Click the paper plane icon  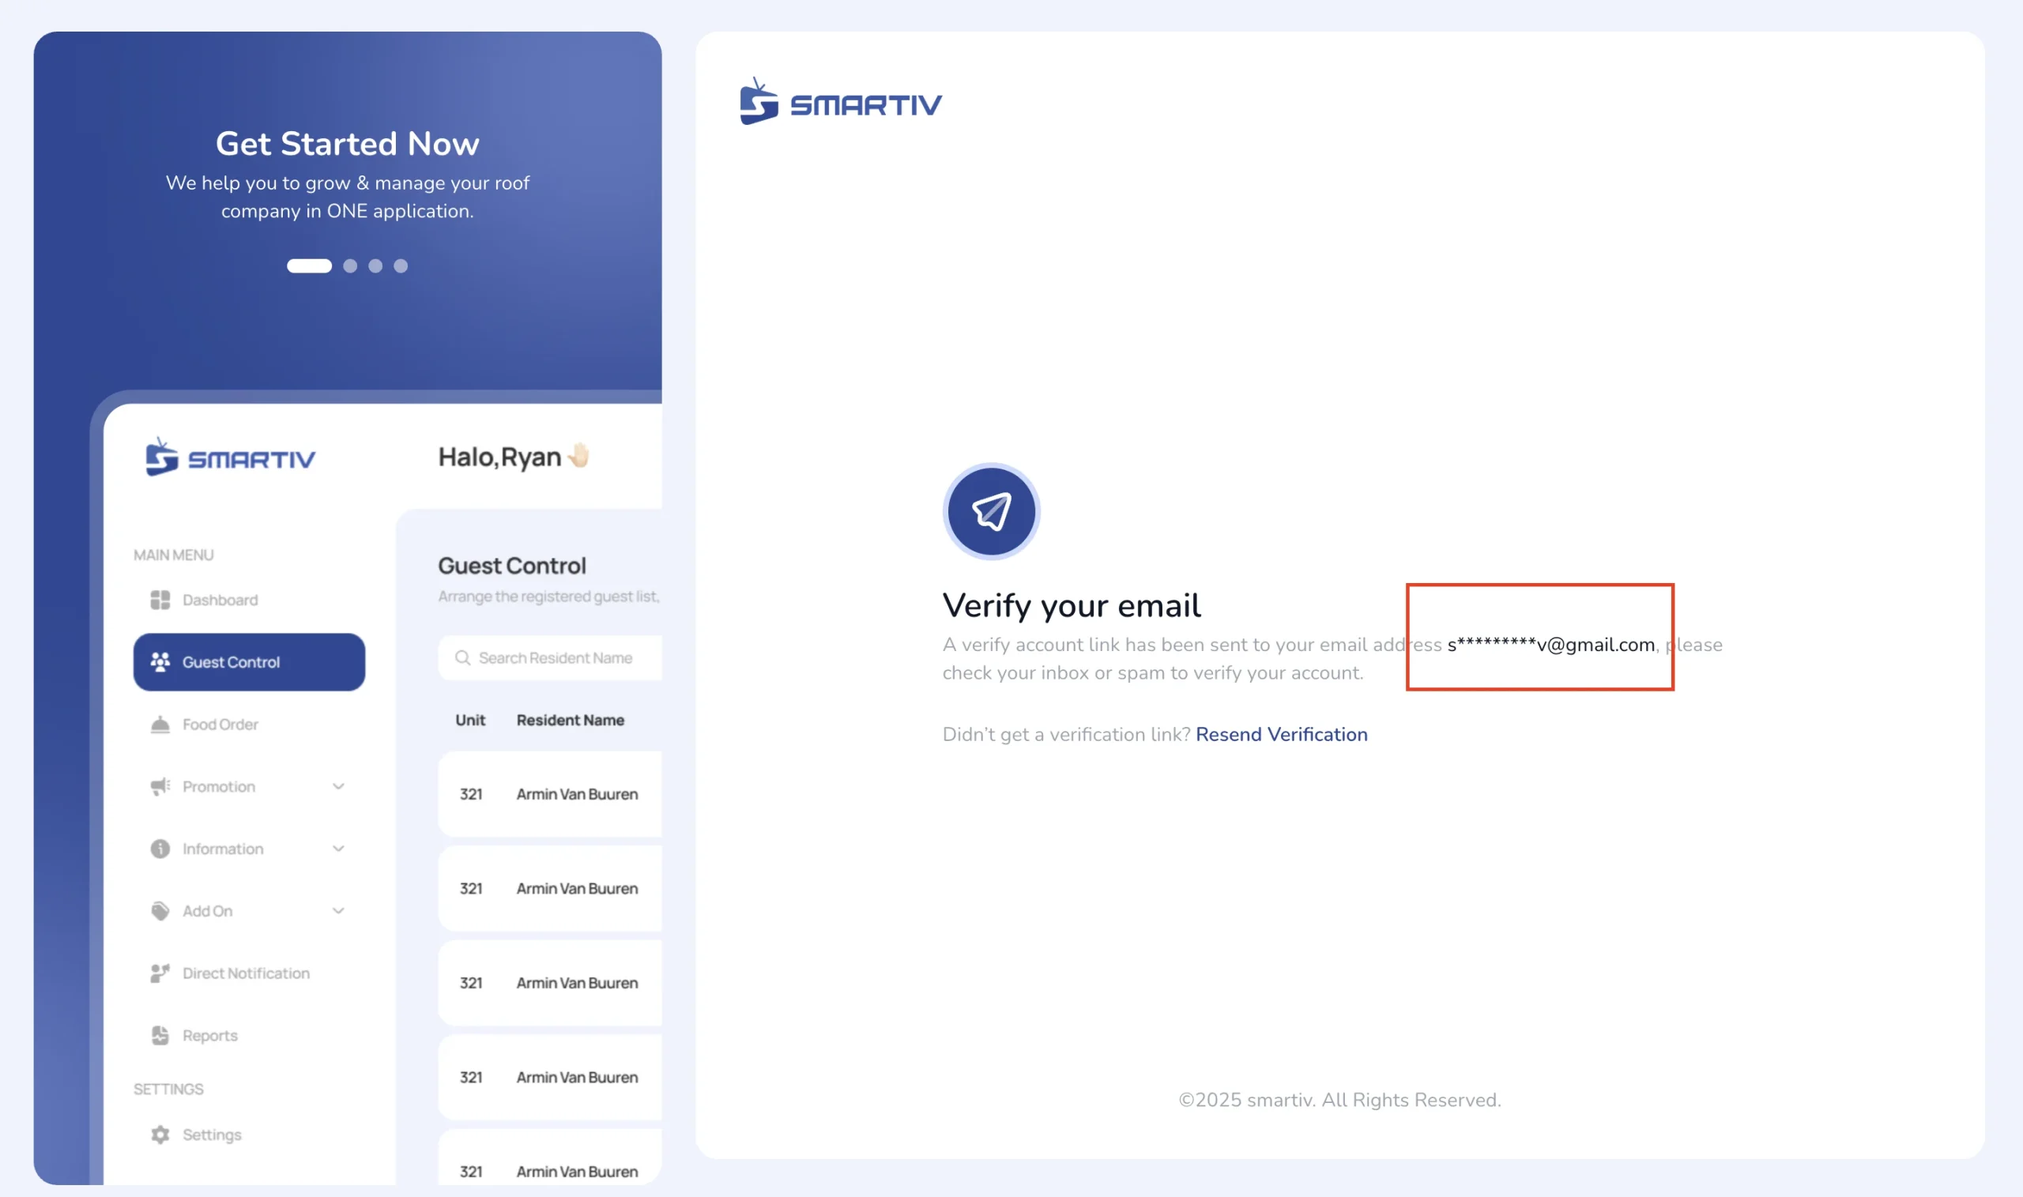point(991,511)
